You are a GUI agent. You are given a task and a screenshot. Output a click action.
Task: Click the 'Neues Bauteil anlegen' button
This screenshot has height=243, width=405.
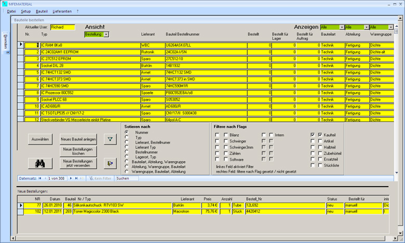pos(78,139)
